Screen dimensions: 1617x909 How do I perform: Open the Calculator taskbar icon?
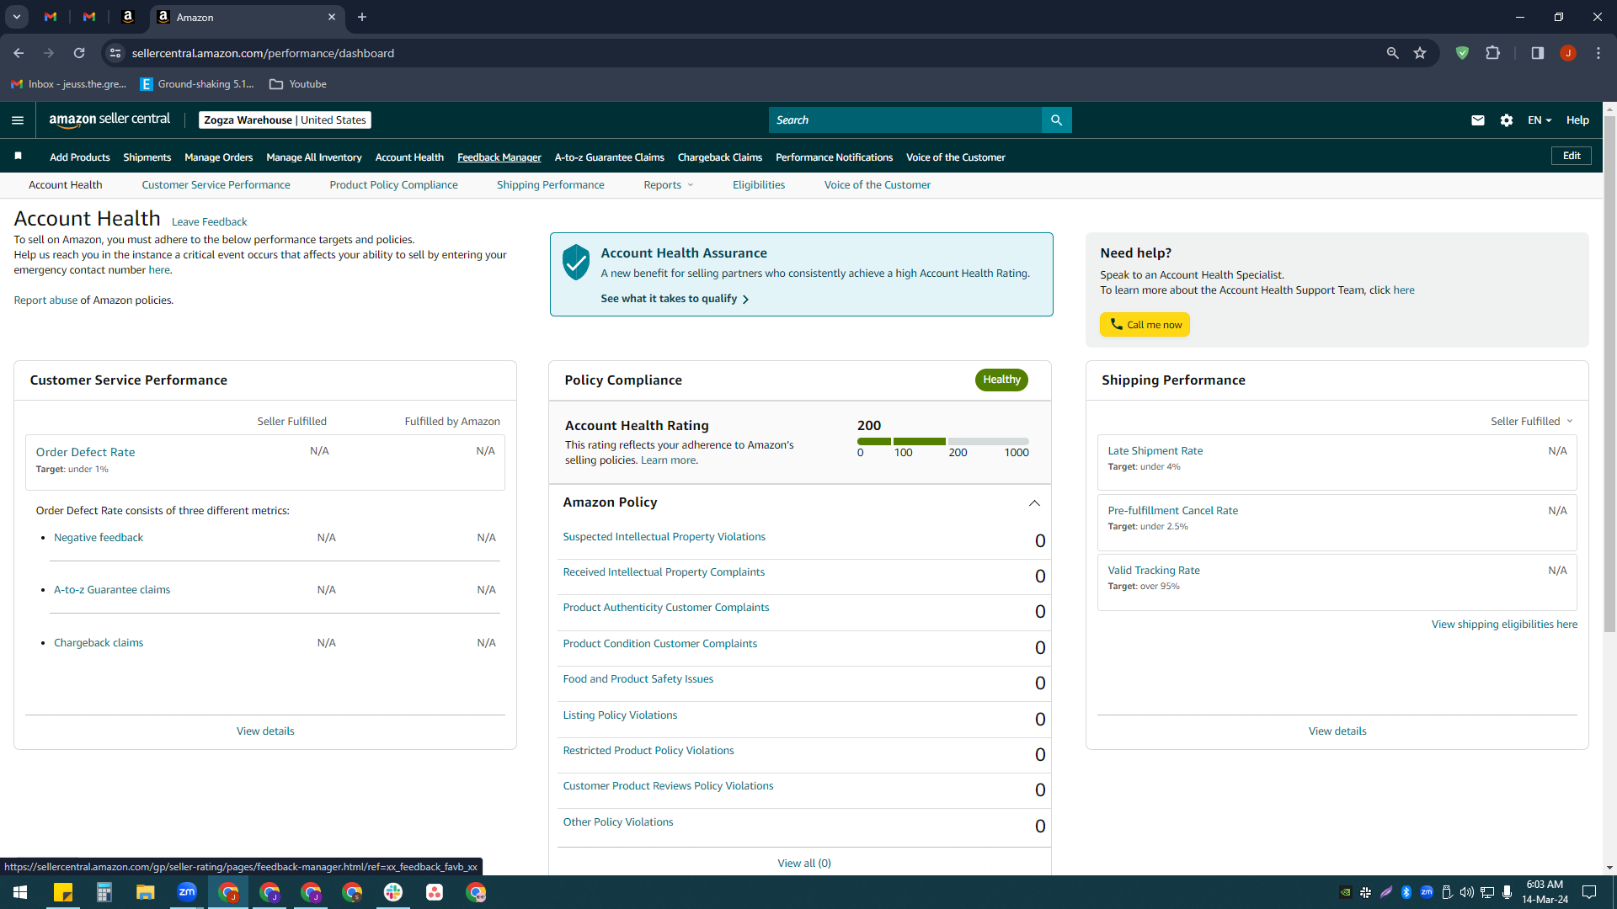(104, 892)
